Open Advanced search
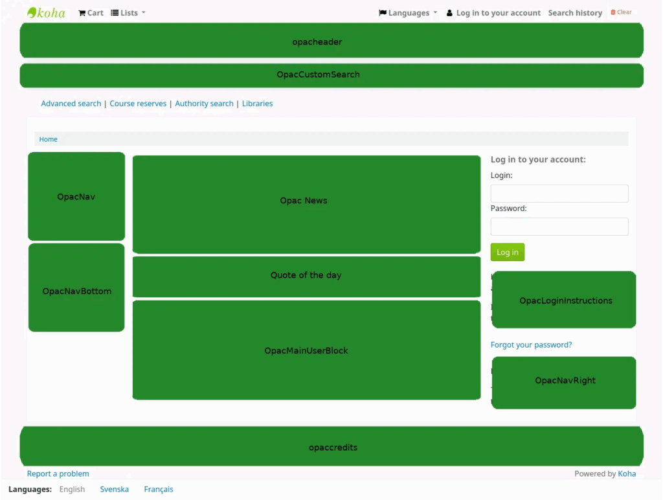This screenshot has width=663, height=500. point(71,103)
